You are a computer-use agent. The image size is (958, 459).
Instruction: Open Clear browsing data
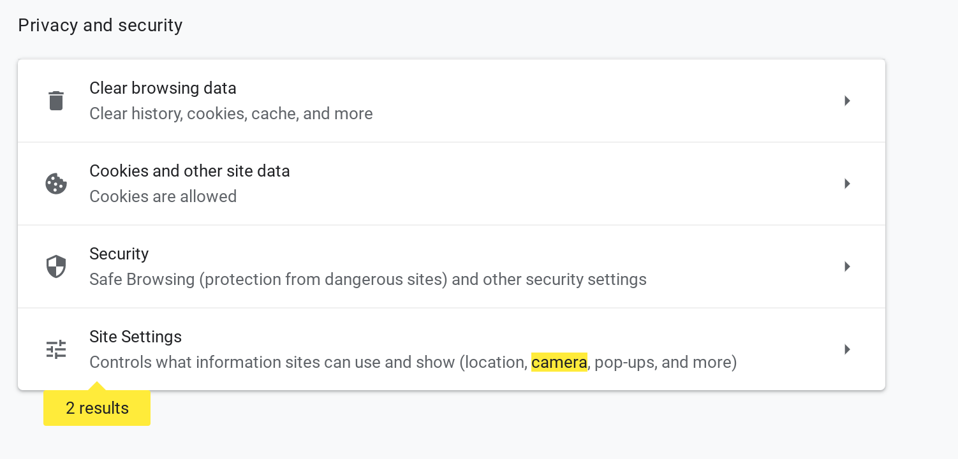pos(163,88)
